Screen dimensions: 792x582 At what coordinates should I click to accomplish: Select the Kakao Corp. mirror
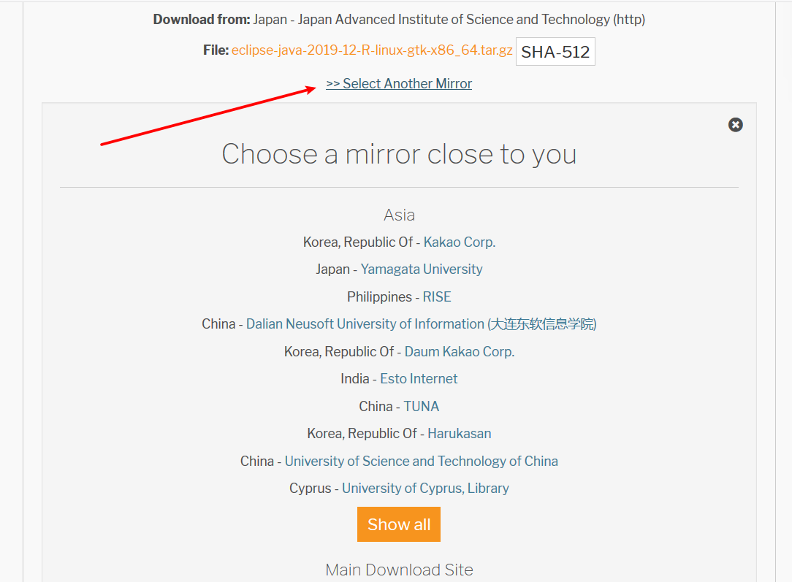click(x=459, y=242)
